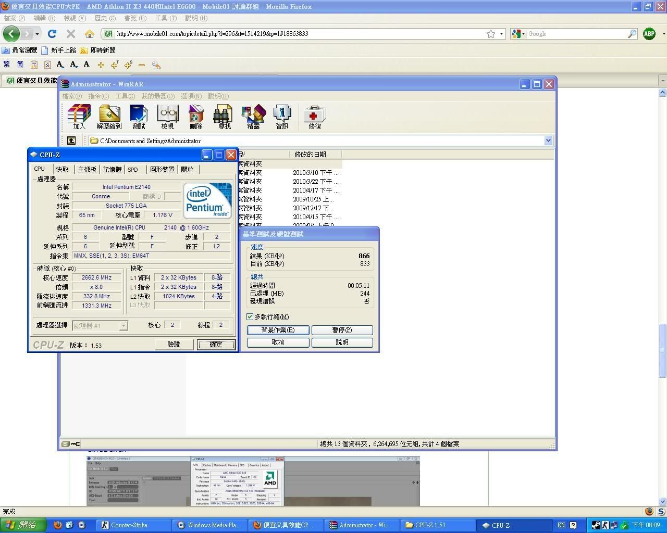Click the Firefox page vertical scrollbar thumb
This screenshot has height=533, width=667.
click(x=662, y=350)
